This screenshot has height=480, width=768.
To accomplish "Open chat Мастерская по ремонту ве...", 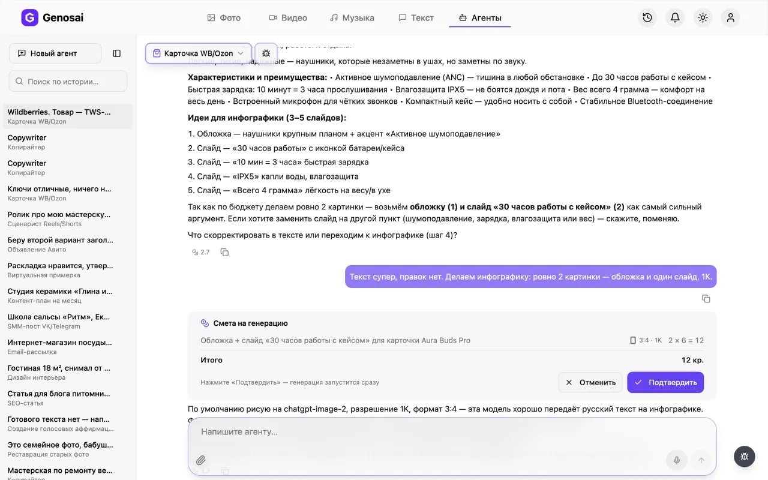I will tap(68, 472).
